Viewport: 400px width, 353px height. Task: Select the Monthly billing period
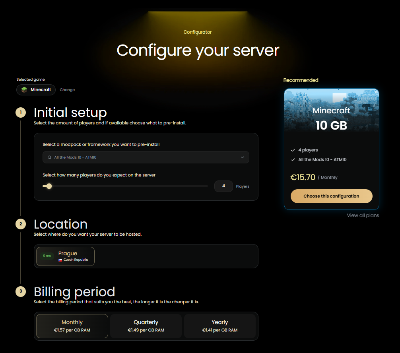coord(72,326)
